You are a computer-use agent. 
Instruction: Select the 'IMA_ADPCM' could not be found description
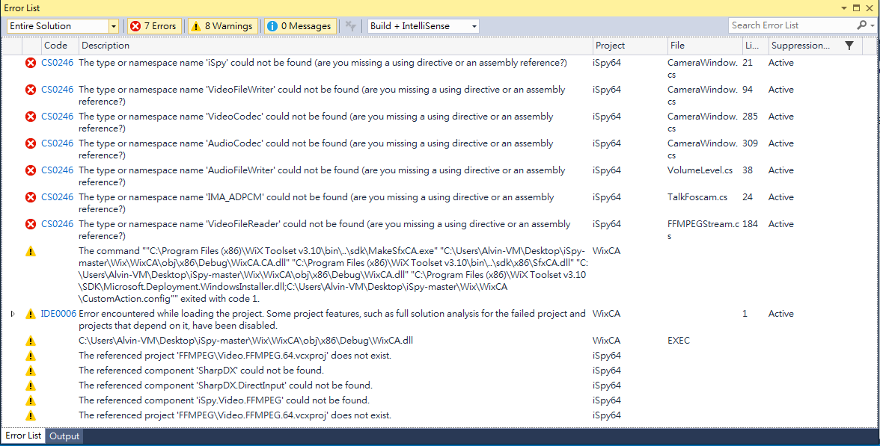(x=316, y=203)
